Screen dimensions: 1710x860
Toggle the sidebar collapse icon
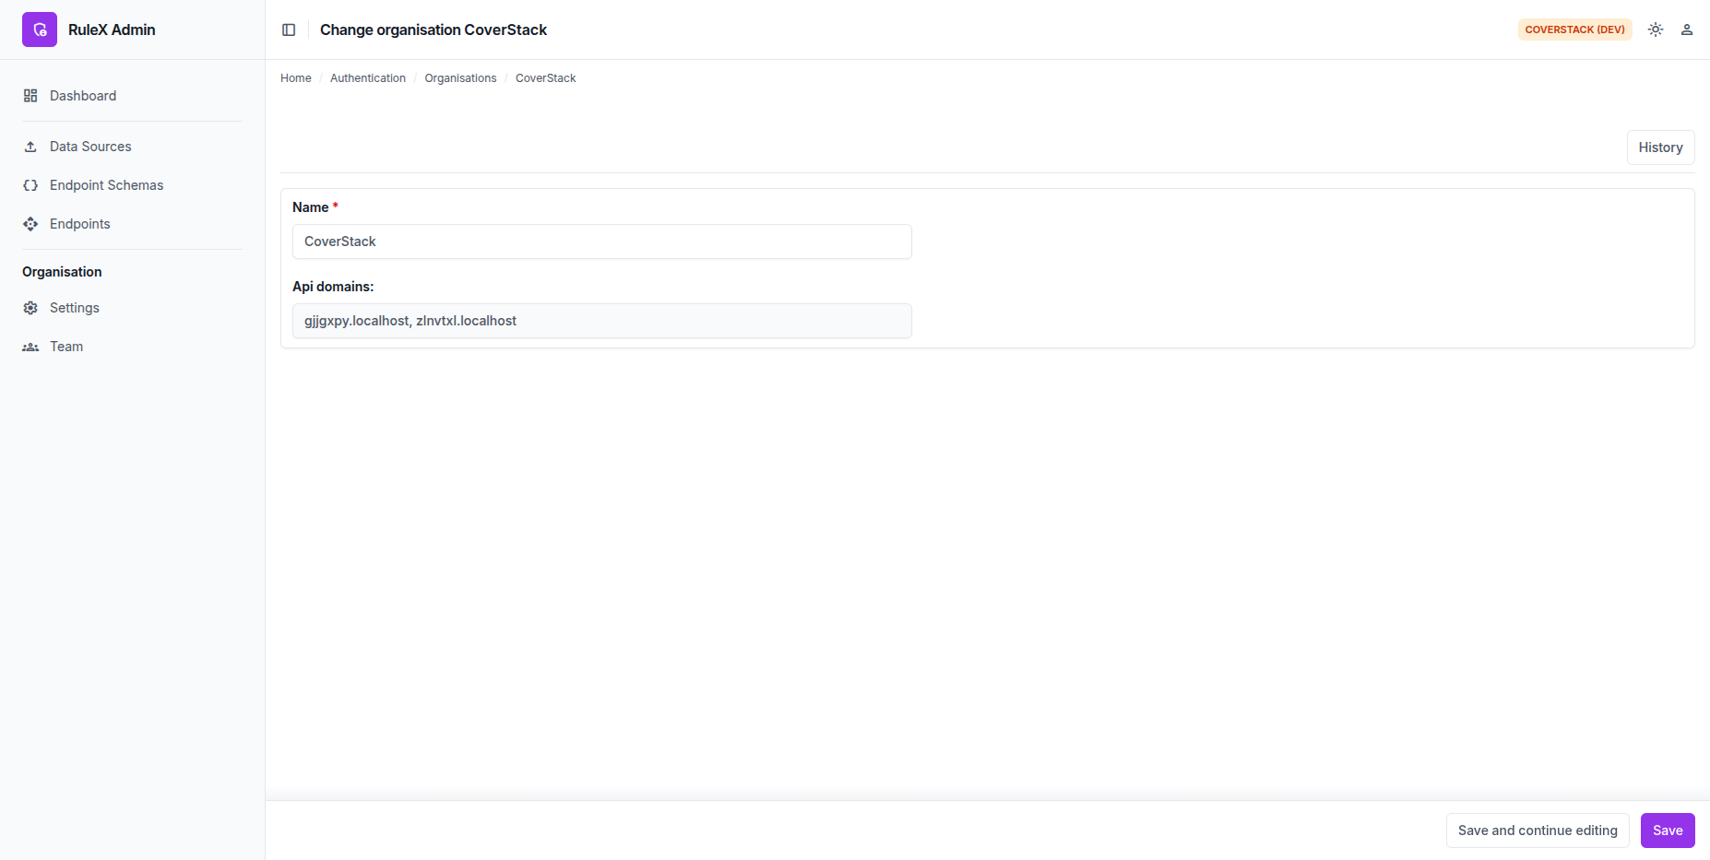pos(289,29)
